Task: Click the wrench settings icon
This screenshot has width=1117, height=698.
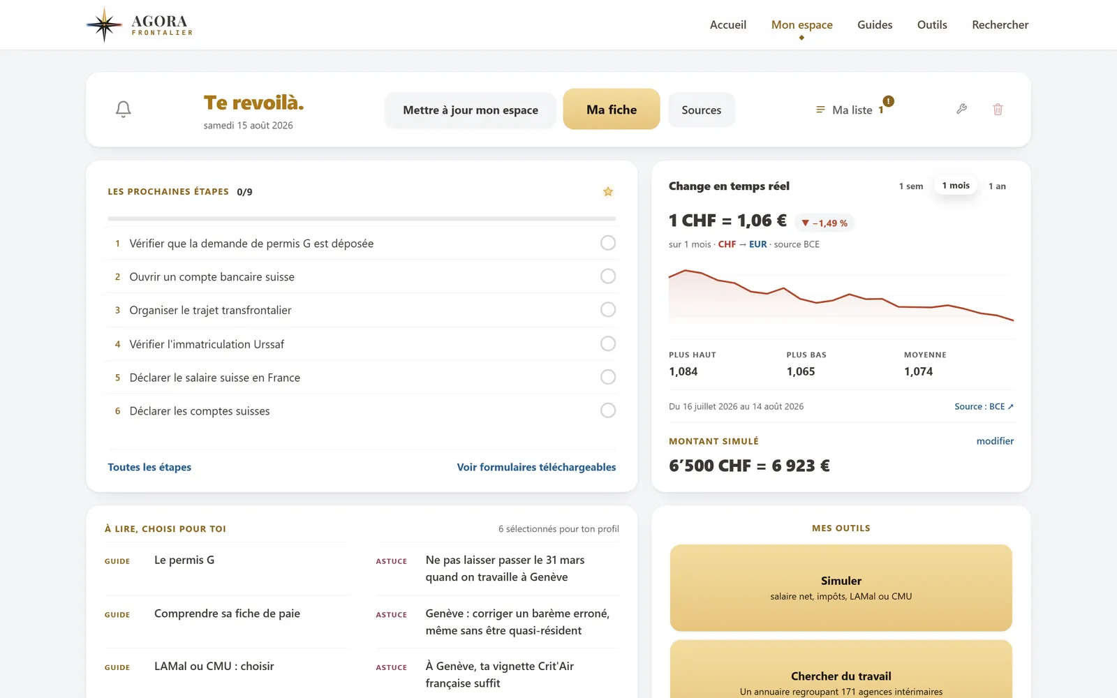Action: 961,109
